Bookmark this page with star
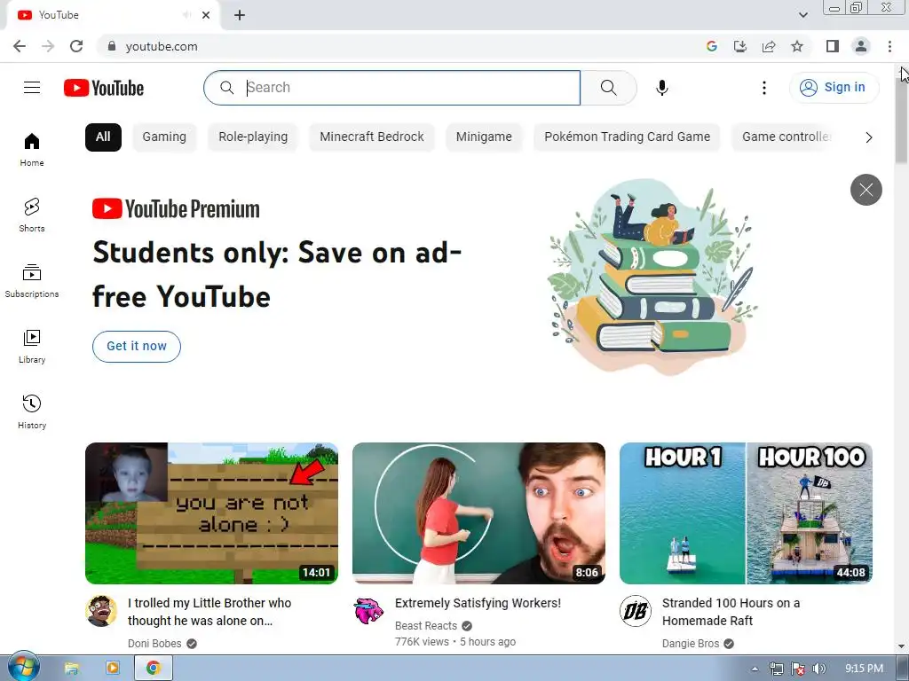The height and width of the screenshot is (681, 909). click(x=797, y=46)
